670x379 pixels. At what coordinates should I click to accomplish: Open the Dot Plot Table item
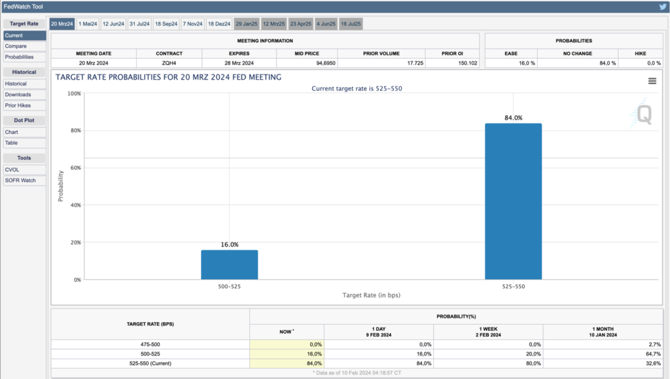tap(24, 143)
